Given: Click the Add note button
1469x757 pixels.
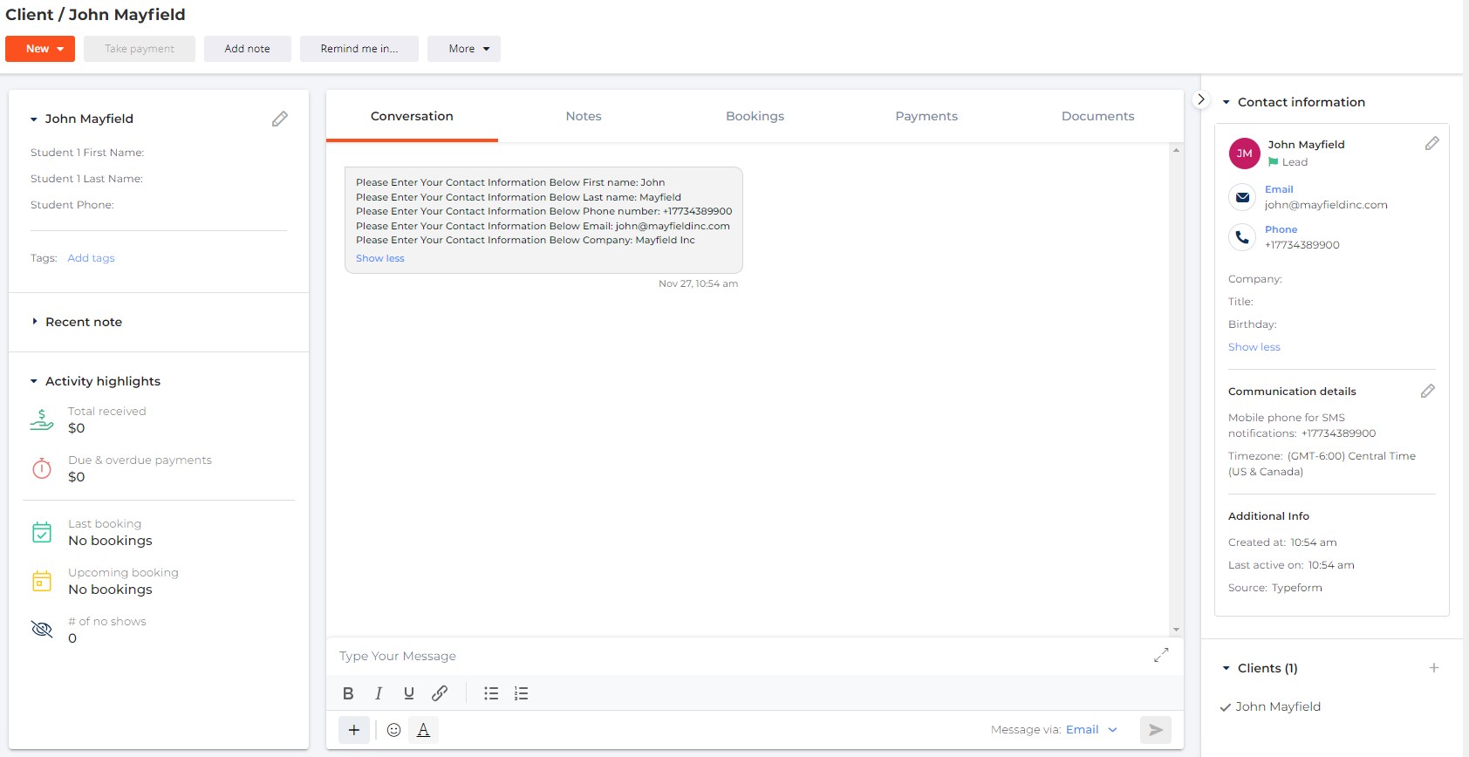Looking at the screenshot, I should (247, 49).
